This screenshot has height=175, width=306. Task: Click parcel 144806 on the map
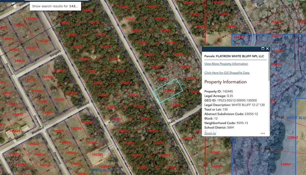[x=59, y=131]
